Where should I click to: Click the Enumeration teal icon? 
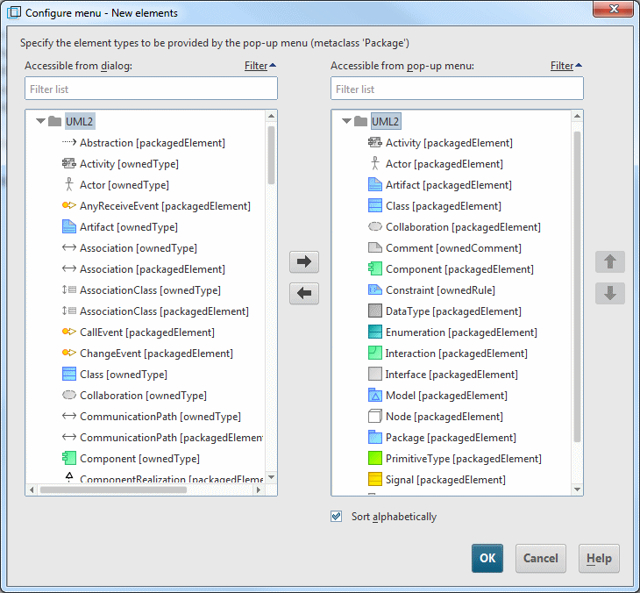(x=375, y=332)
